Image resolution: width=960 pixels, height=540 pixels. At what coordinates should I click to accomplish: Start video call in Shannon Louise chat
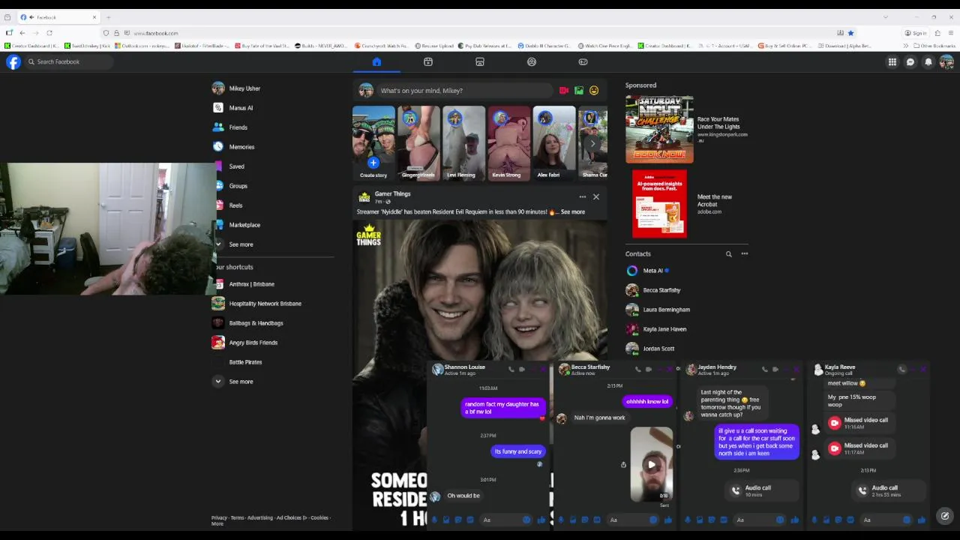(x=522, y=369)
